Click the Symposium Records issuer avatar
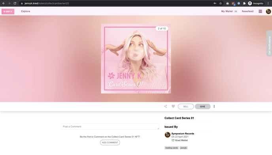This screenshot has height=155, width=272. pyautogui.click(x=167, y=135)
